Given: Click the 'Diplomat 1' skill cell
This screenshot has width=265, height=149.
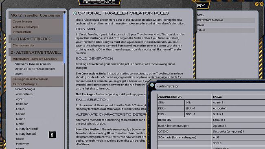Looking at the screenshot, I should tap(239, 126).
